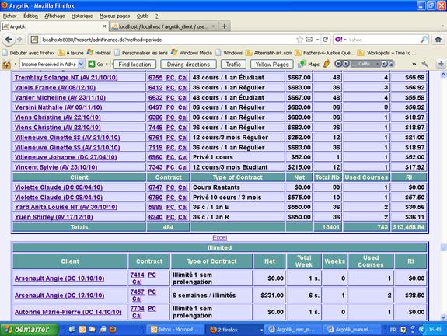Click the toolbar media back control
The height and width of the screenshot is (336, 447).
pos(338,64)
